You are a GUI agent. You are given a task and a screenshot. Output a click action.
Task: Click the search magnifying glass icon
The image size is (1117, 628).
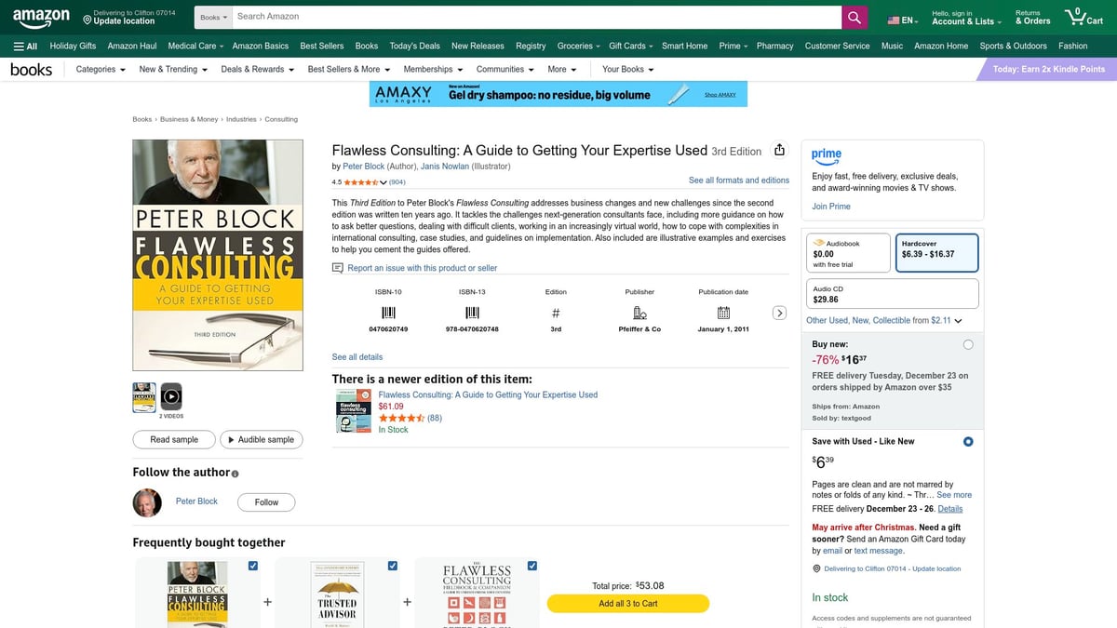[854, 16]
